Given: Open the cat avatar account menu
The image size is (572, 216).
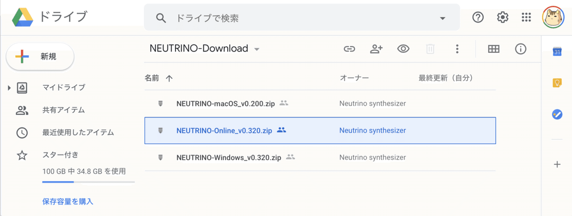Looking at the screenshot, I should 553,18.
